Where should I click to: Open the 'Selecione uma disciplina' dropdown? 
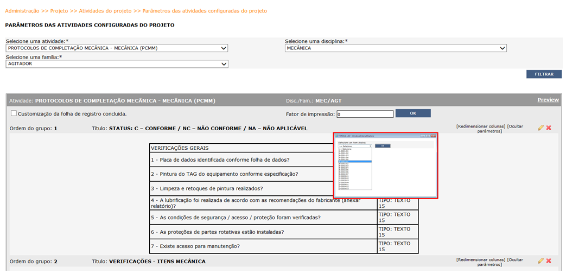[x=396, y=48]
